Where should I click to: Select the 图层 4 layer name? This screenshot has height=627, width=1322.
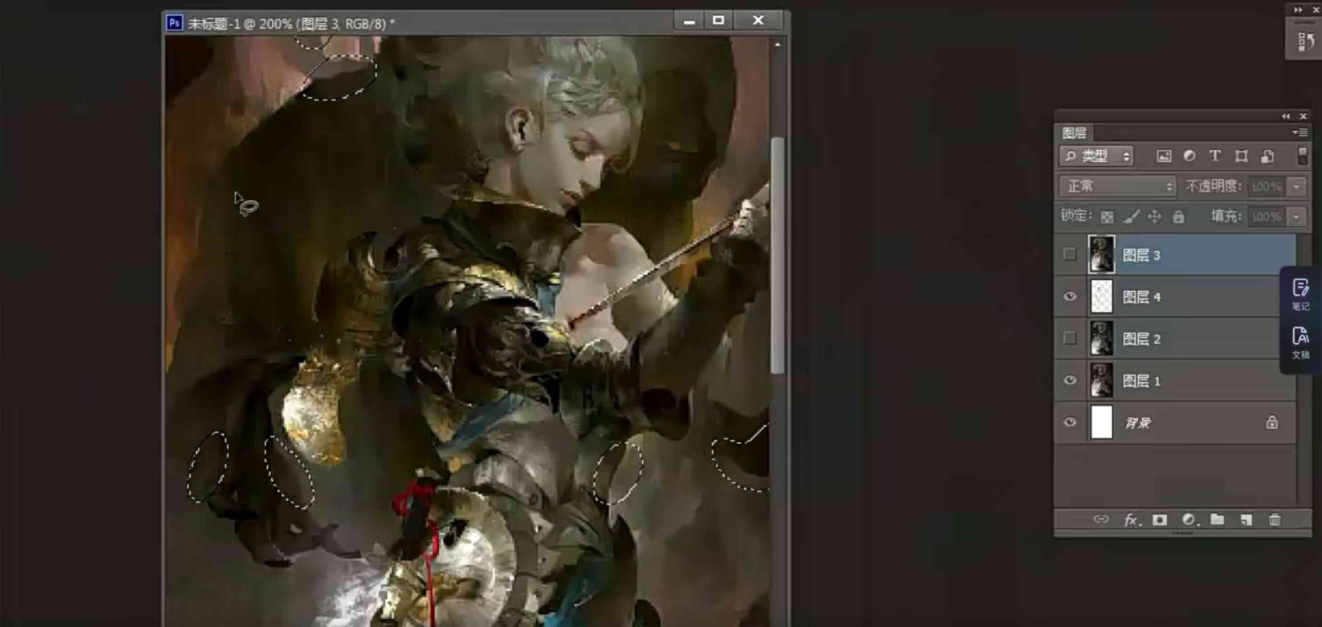click(1141, 297)
